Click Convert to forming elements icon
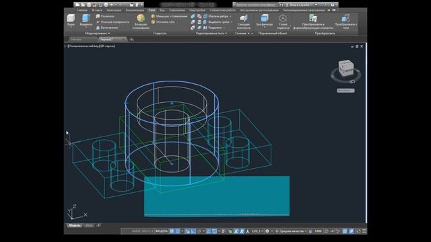431x242 pixels. [313, 18]
